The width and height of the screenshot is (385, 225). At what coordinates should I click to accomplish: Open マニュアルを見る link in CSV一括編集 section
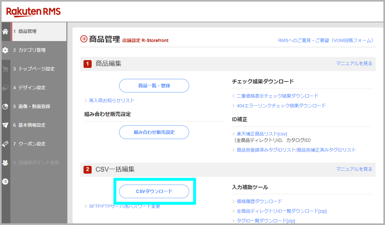(x=354, y=169)
